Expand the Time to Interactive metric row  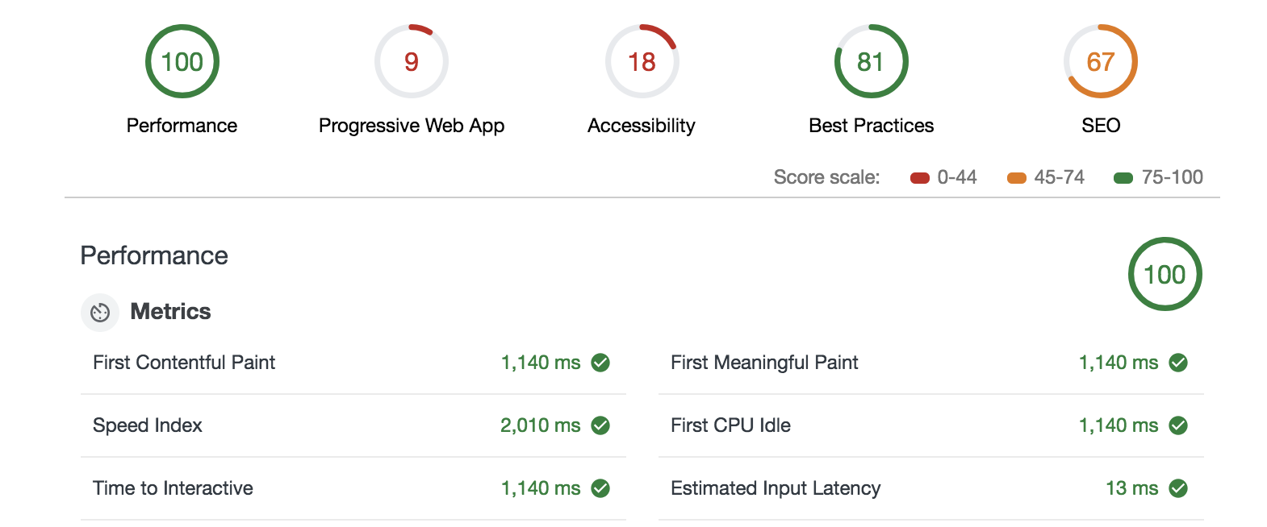coord(173,488)
